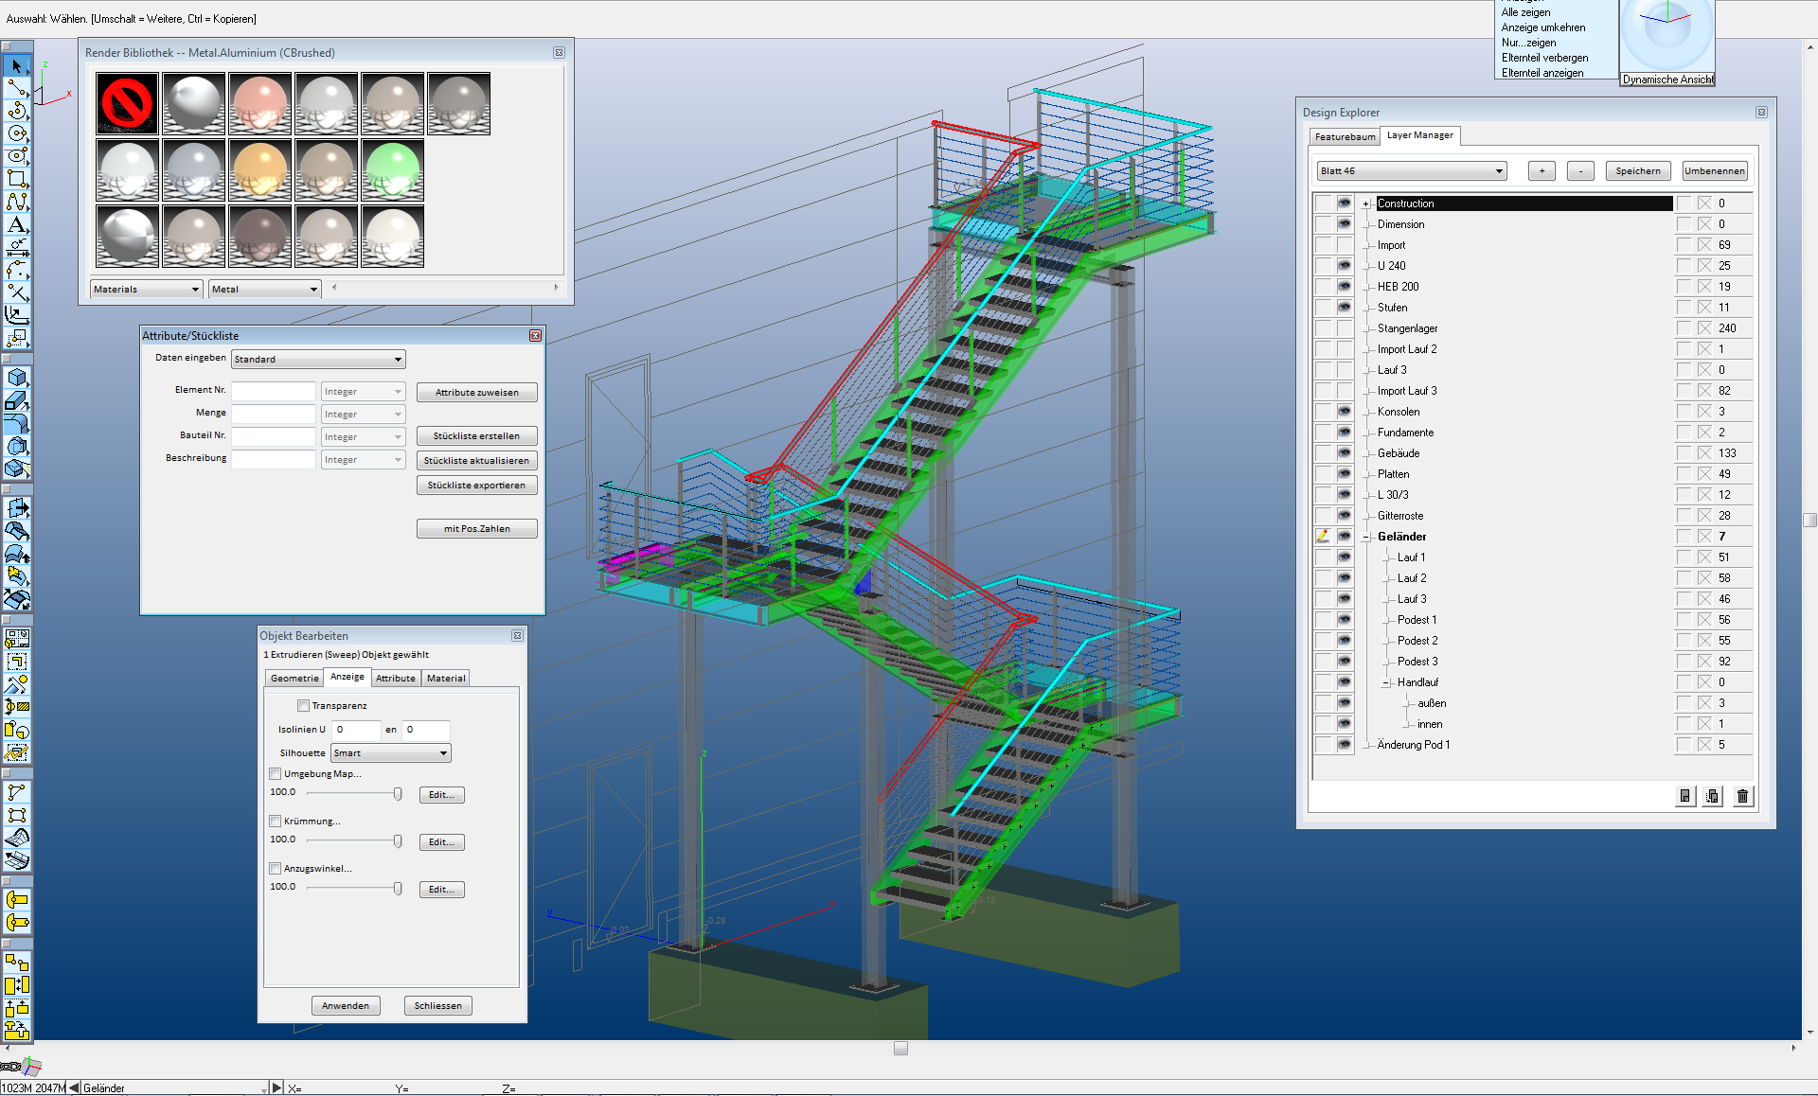Pick the rectangle drawing tool
Viewport: 1818px width, 1096px height.
point(17,179)
